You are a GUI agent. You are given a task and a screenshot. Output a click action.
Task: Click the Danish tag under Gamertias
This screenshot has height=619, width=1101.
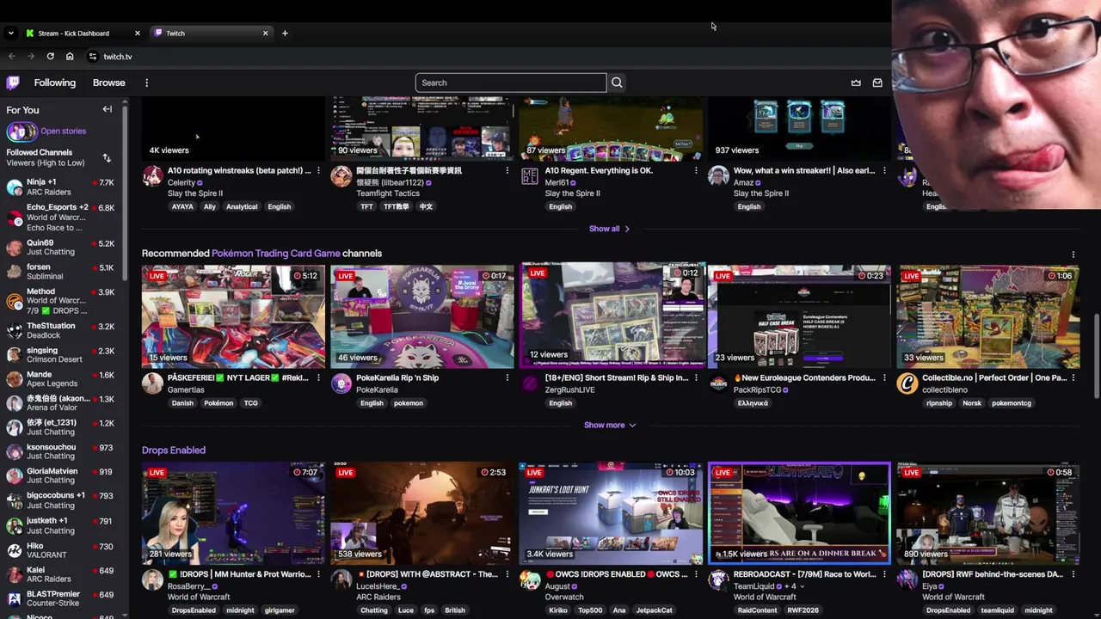click(182, 402)
